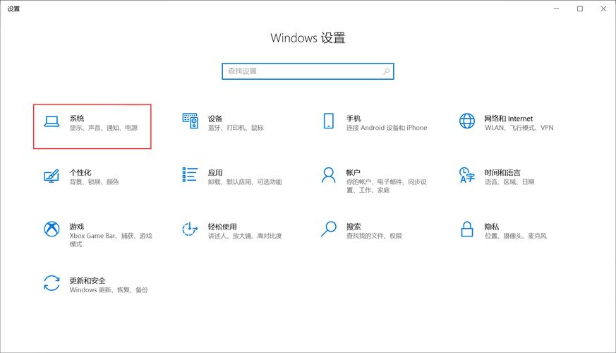The width and height of the screenshot is (616, 353).
Task: Click the 个性化 paintbrush icon
Action: coord(52,176)
